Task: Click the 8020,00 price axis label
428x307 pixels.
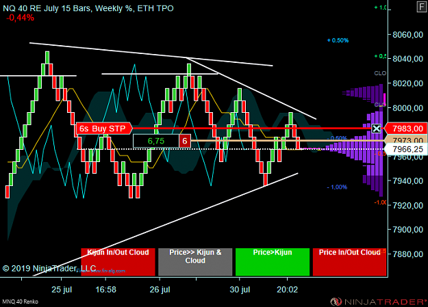Action: click(x=408, y=83)
